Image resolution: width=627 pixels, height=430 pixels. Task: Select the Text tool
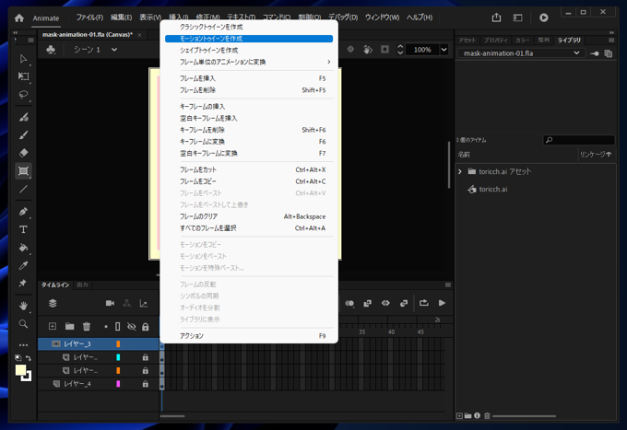24,229
